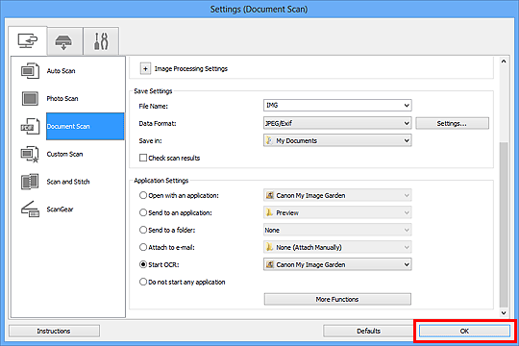
Task: Select Photo Scan in the list
Action: pos(62,98)
